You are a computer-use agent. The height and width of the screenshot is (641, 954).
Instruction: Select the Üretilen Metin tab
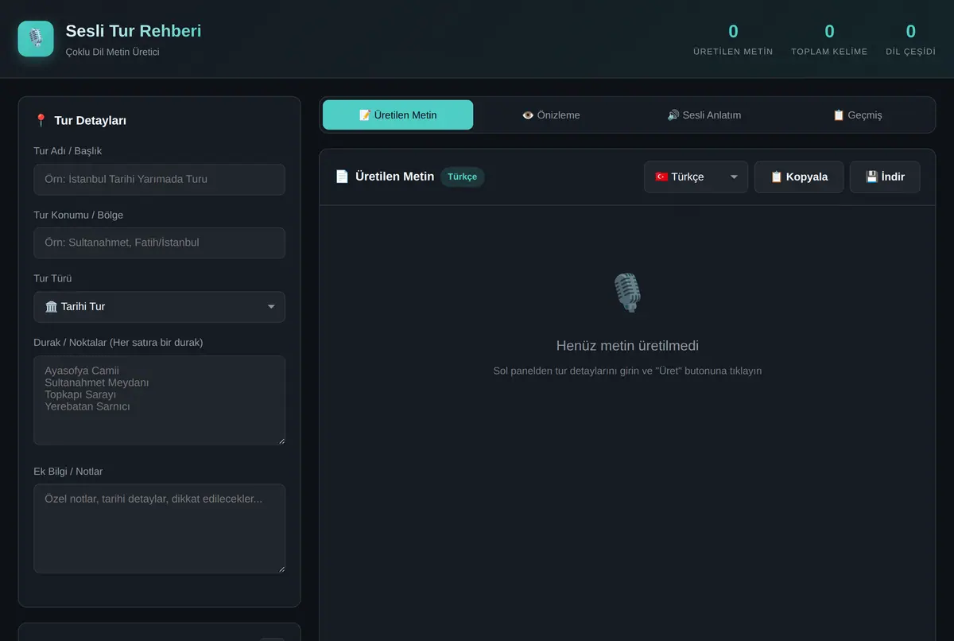[397, 115]
